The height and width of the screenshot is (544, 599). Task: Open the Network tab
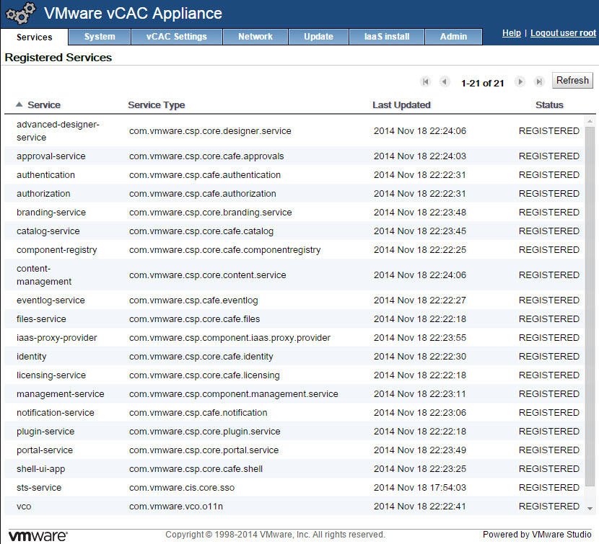(255, 37)
